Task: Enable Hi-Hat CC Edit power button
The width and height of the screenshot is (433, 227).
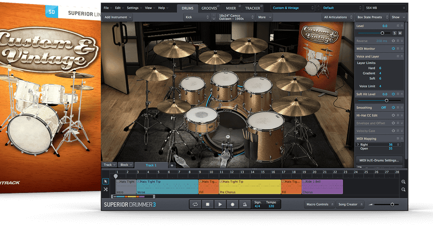Action: pos(393,115)
